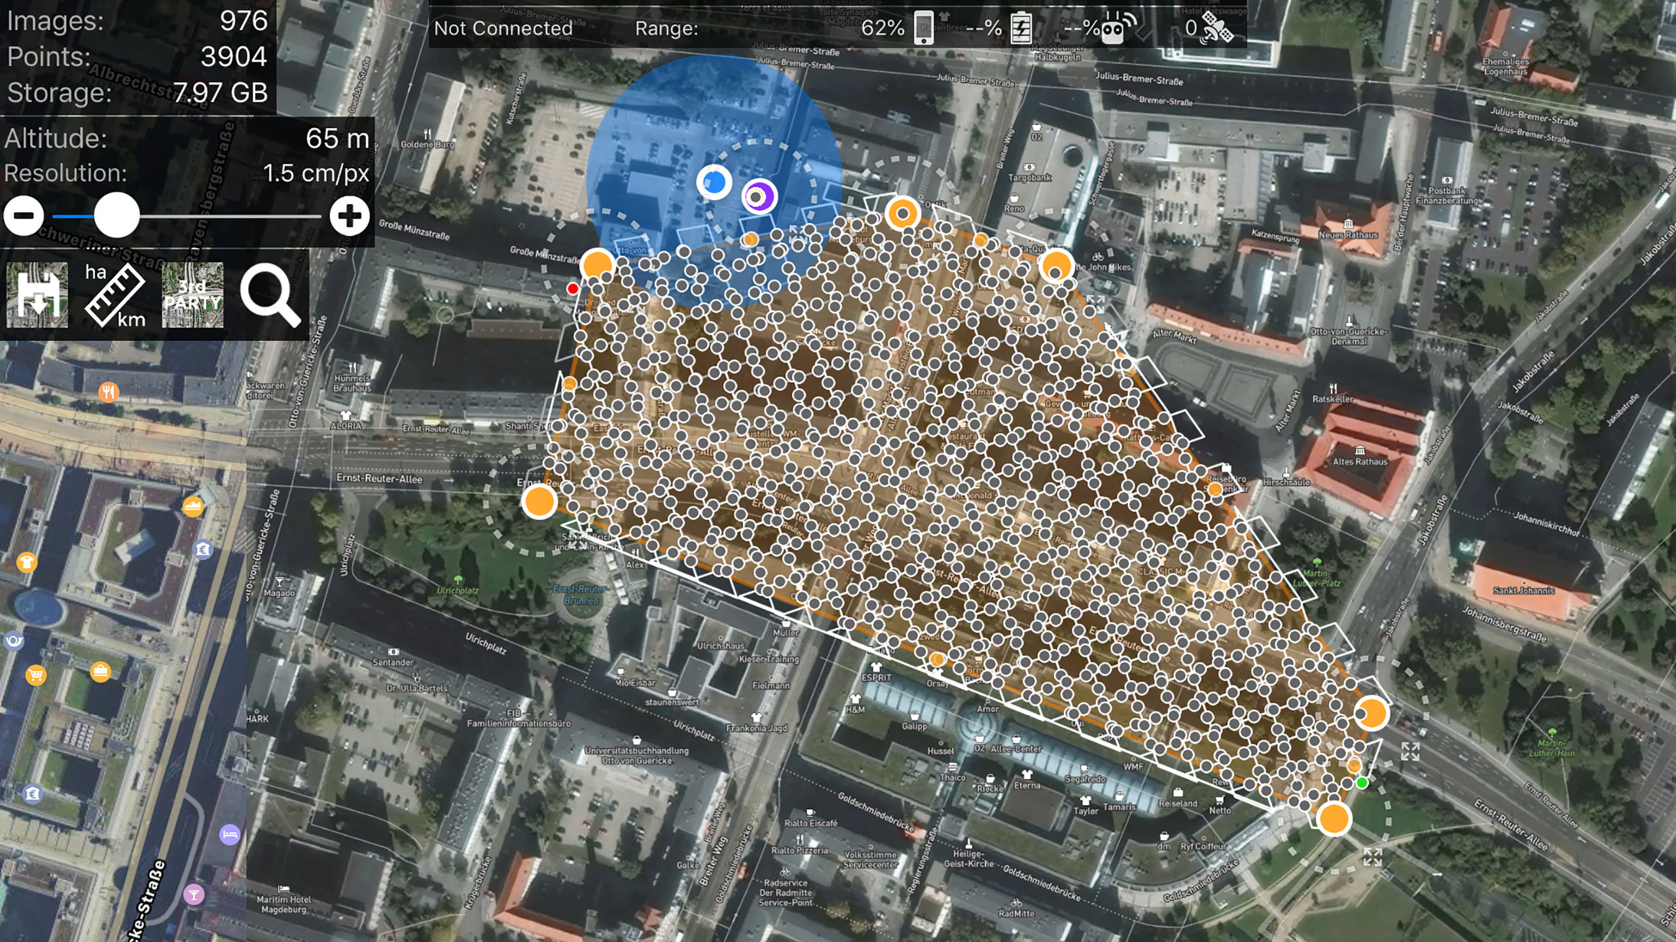Image resolution: width=1676 pixels, height=942 pixels.
Task: Tap the purple hotel bed POI icon
Action: [230, 834]
